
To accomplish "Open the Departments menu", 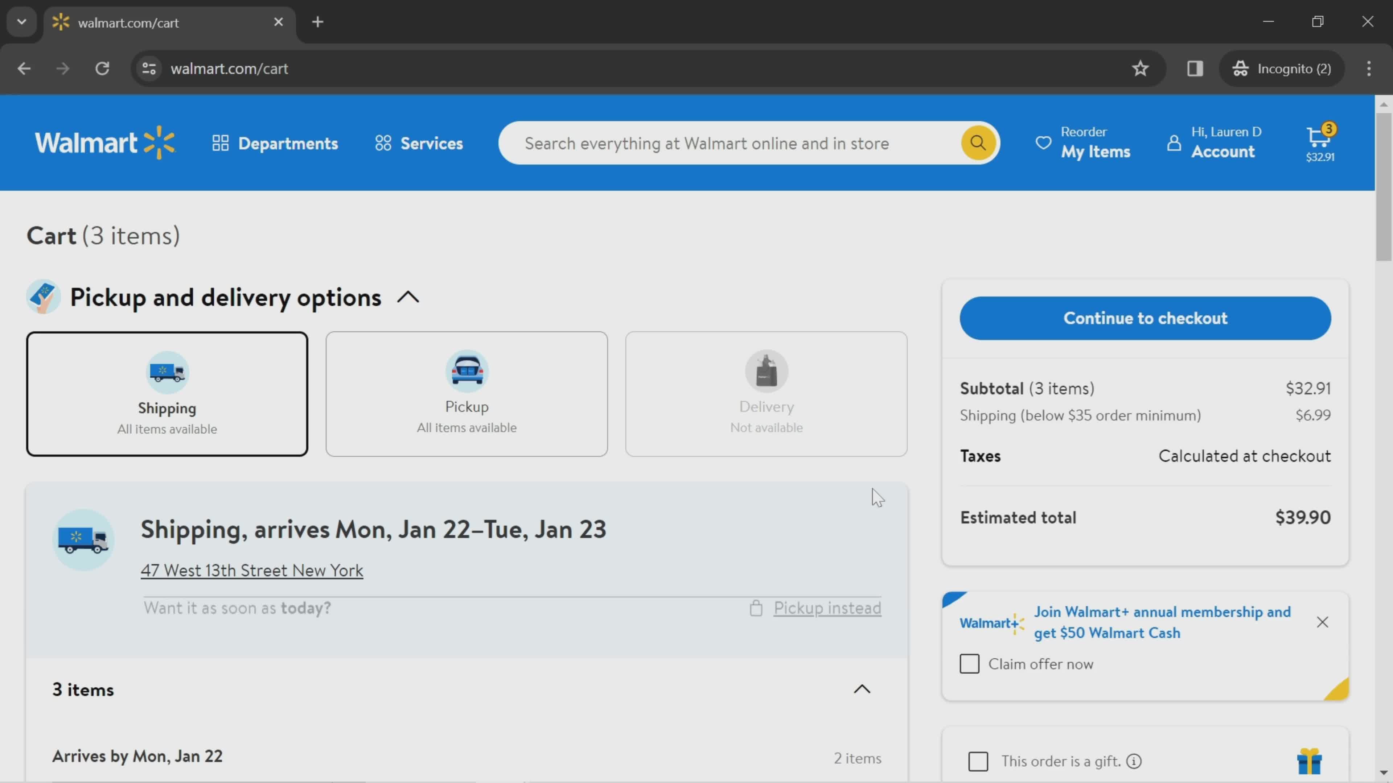I will pyautogui.click(x=275, y=143).
